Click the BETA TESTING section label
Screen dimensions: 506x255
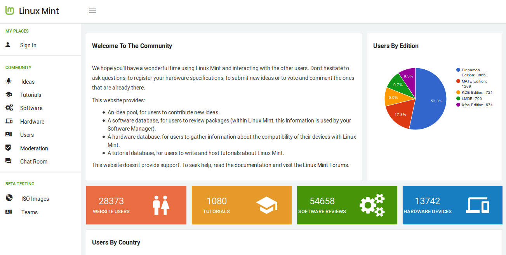20,184
